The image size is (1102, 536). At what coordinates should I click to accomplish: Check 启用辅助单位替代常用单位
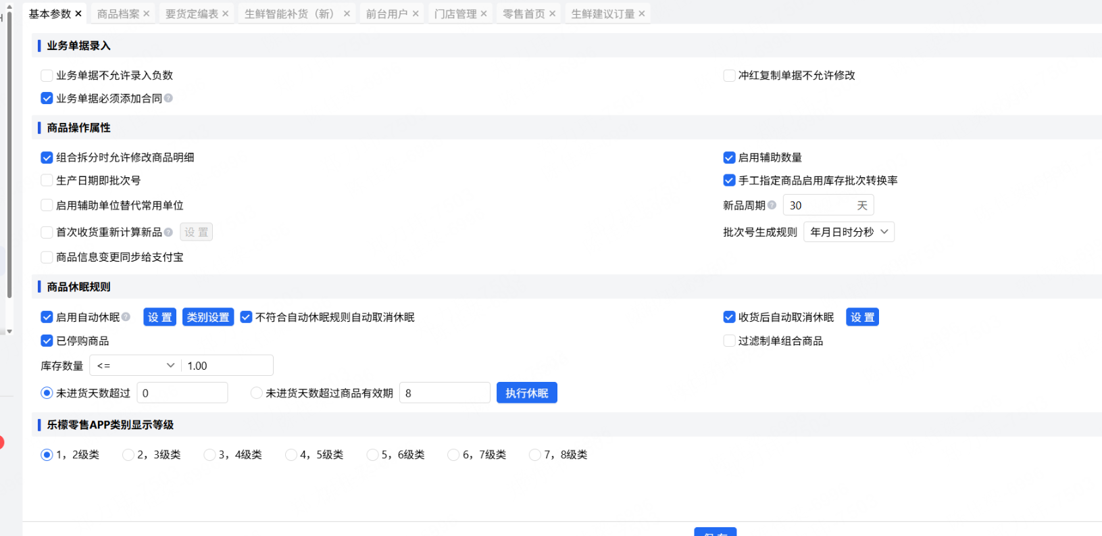[x=47, y=205]
